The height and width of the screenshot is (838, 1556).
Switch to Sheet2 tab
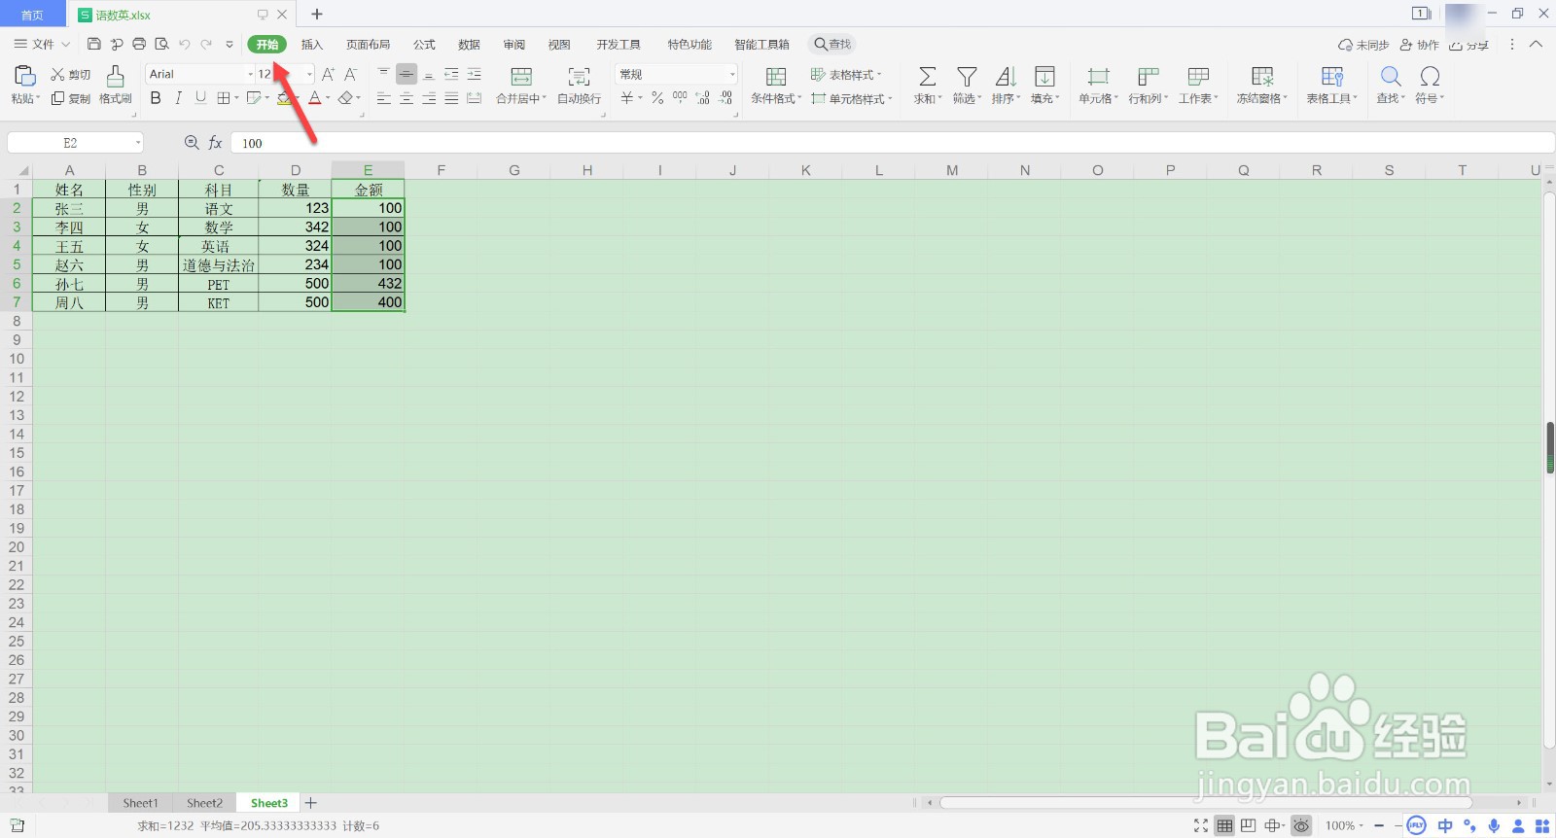(x=204, y=803)
